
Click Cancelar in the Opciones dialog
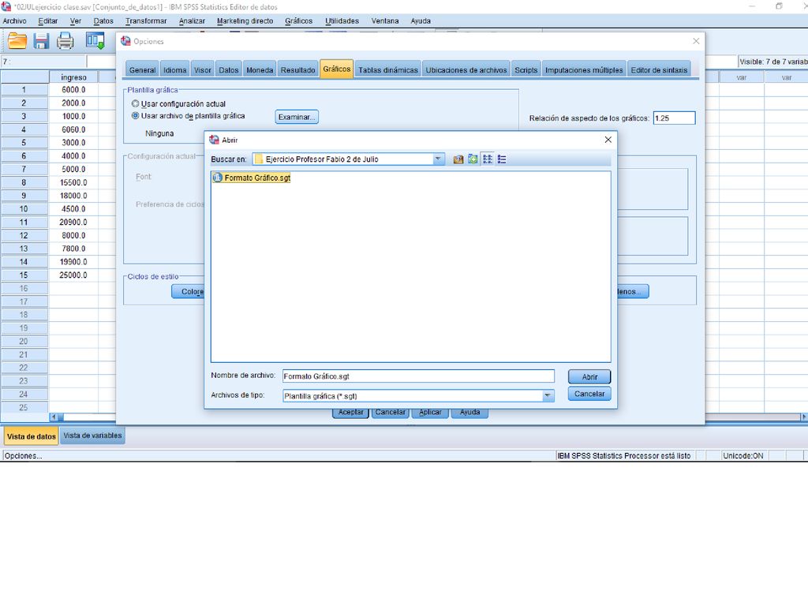390,412
